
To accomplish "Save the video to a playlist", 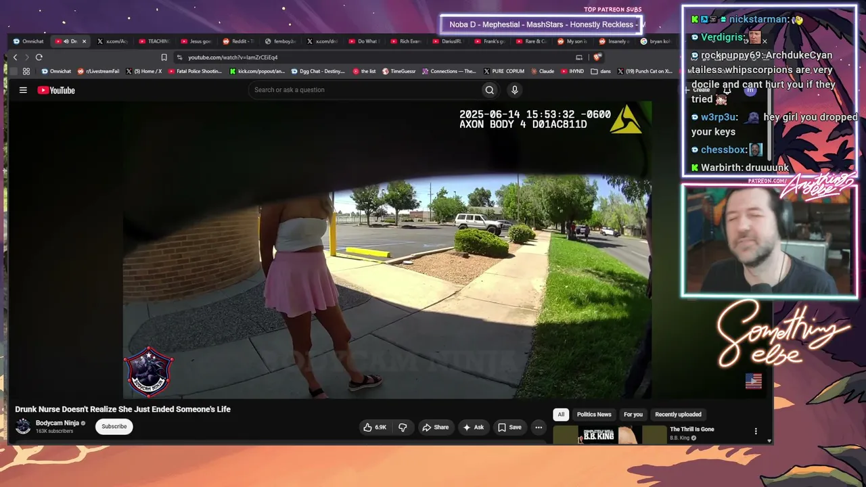I will 509,427.
